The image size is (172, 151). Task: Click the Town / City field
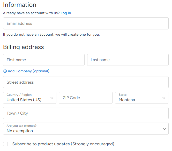pos(86,113)
